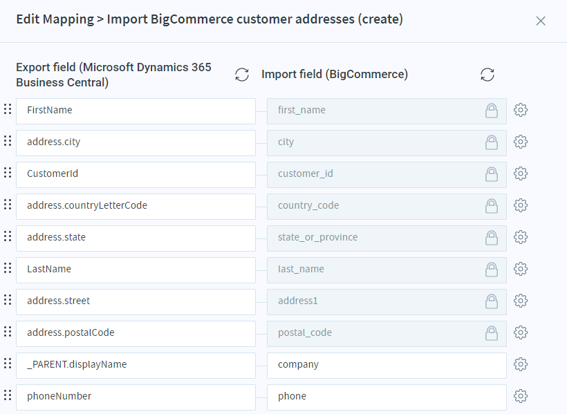Open settings gear for customer_id mapping
The image size is (567, 414).
point(521,173)
